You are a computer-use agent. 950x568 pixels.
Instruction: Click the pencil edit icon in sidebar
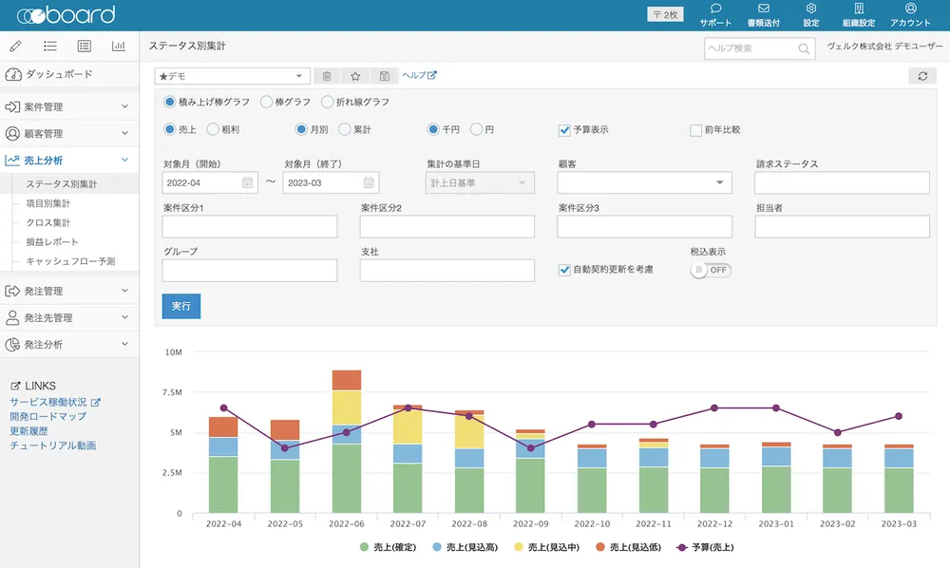coord(16,46)
